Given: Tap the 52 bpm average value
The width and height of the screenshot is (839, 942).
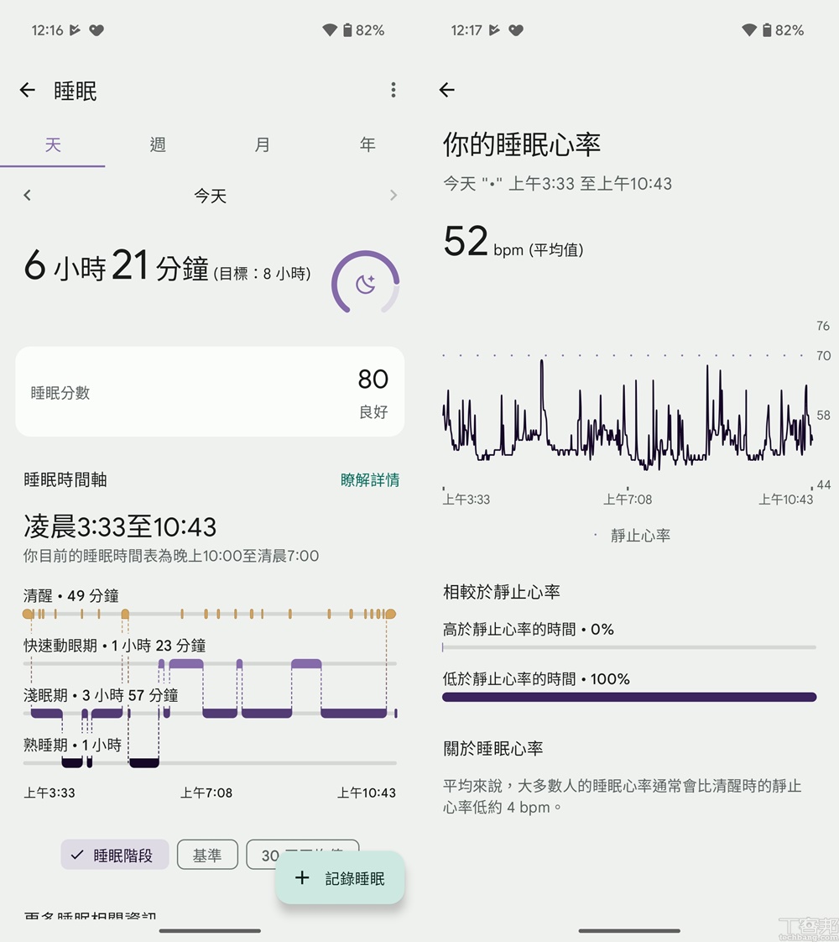Looking at the screenshot, I should (513, 242).
